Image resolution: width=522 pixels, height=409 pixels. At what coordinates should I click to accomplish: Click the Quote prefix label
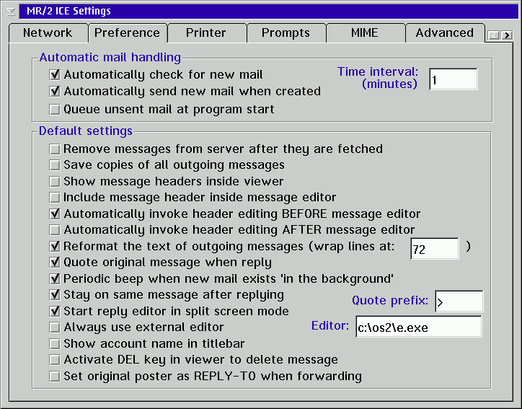click(x=390, y=301)
